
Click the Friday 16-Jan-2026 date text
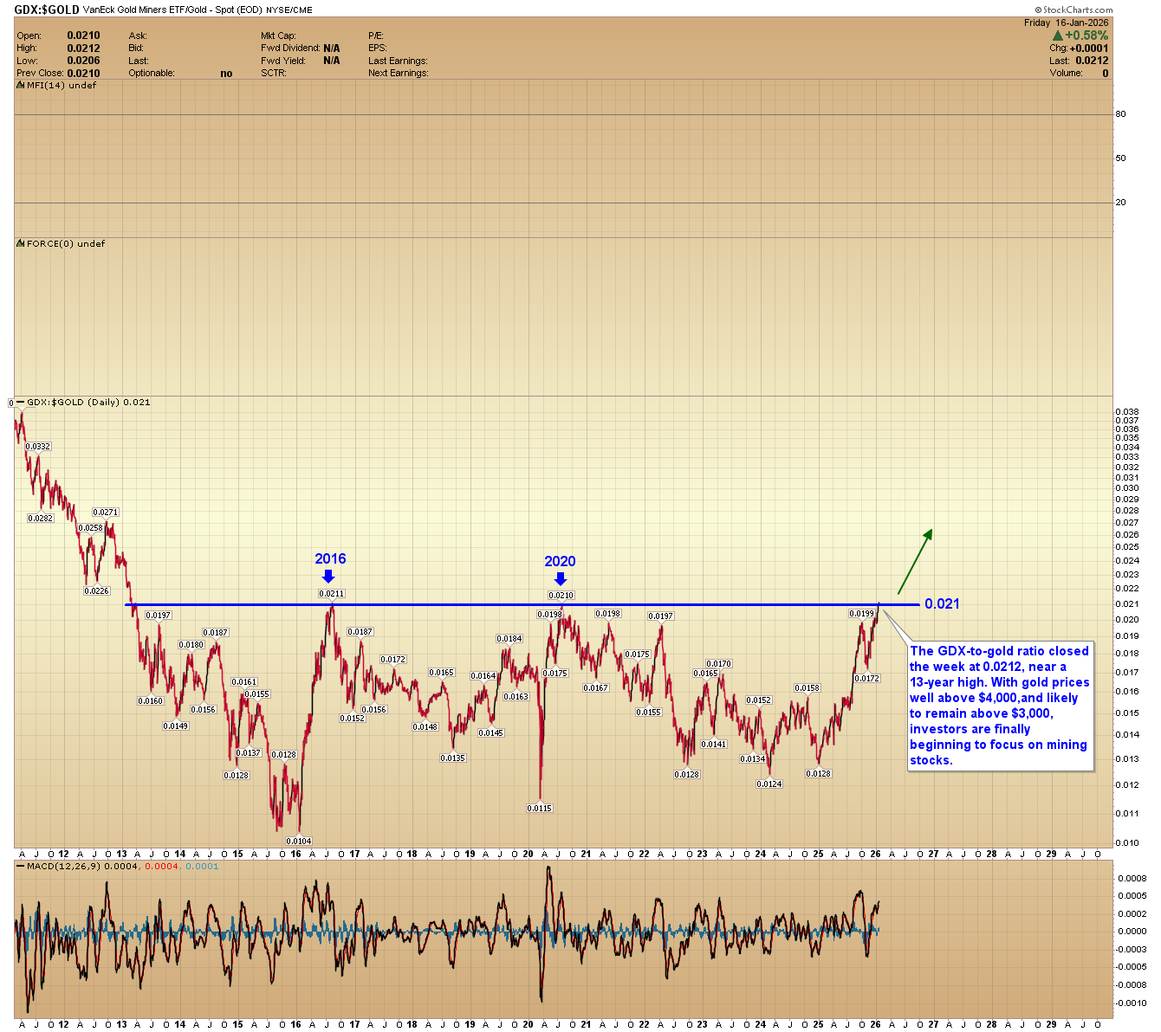pos(1067,23)
